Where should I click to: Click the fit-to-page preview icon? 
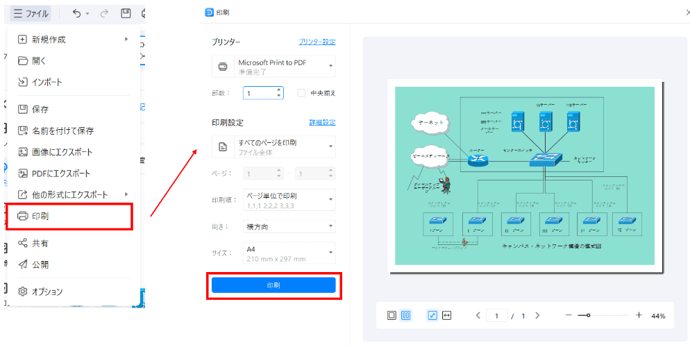pyautogui.click(x=432, y=315)
